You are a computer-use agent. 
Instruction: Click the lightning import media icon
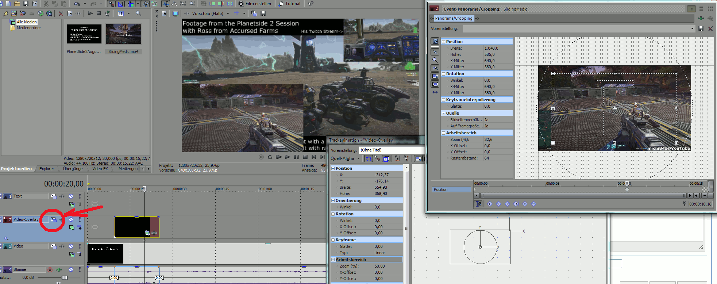pos(5,14)
